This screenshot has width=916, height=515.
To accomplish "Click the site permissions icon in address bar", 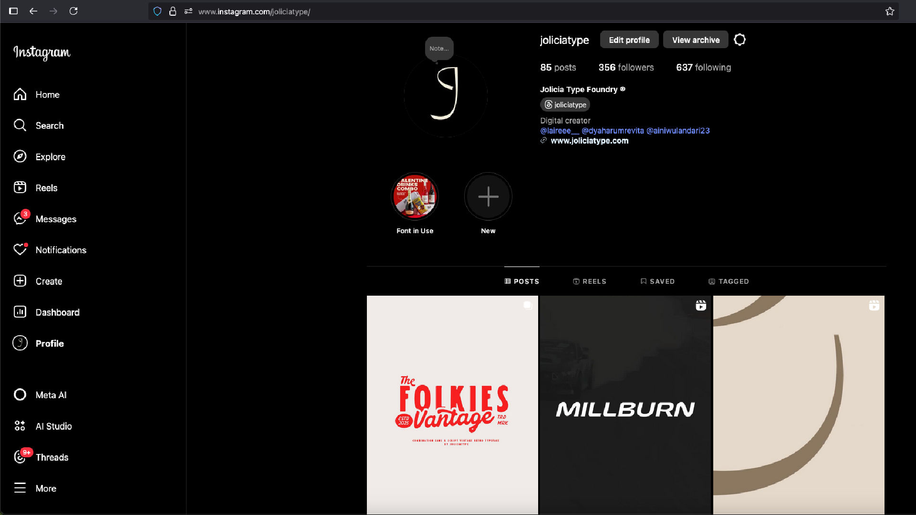I will (x=188, y=11).
